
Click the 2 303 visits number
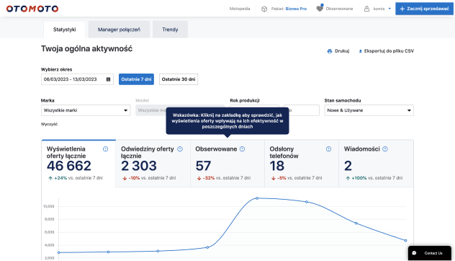139,166
